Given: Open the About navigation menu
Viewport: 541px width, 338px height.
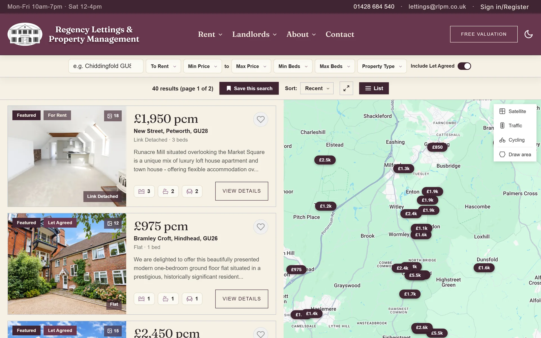Looking at the screenshot, I should click(301, 34).
